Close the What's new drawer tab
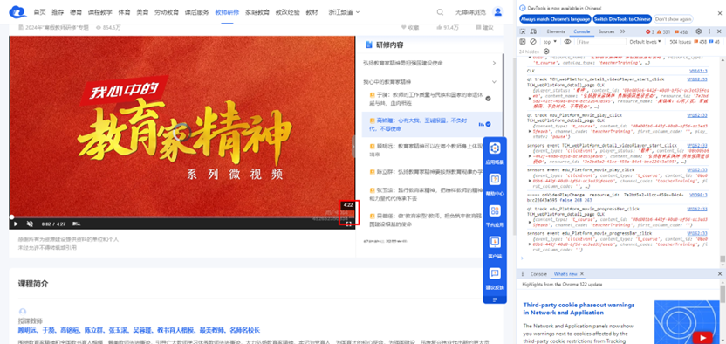This screenshot has height=344, width=726. tap(582, 273)
